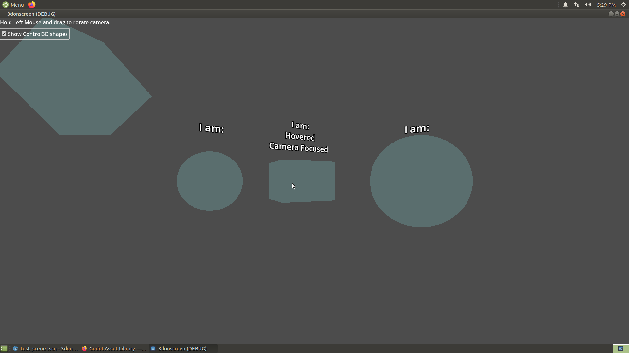629x353 pixels.
Task: Open the volume speaker icon
Action: point(588,5)
